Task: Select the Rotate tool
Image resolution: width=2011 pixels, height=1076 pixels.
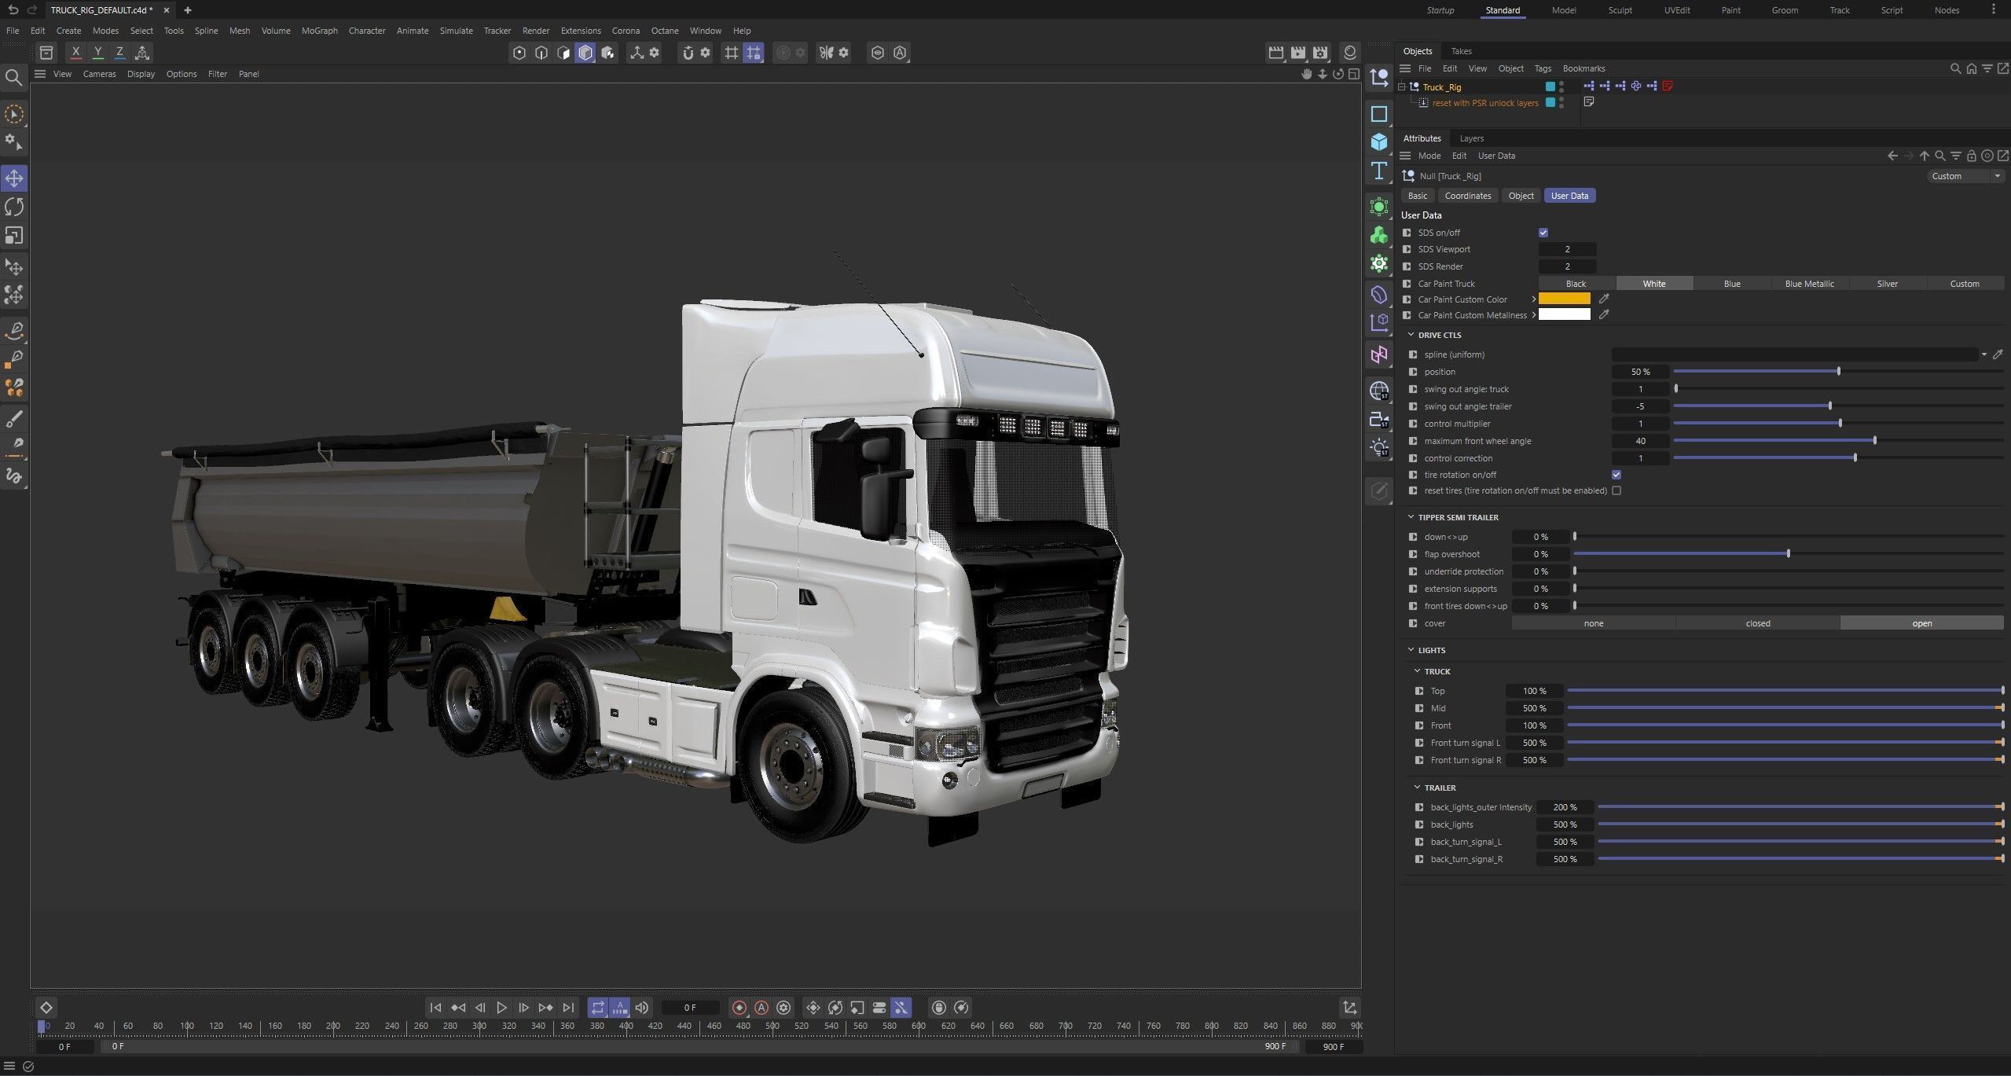Action: click(14, 207)
